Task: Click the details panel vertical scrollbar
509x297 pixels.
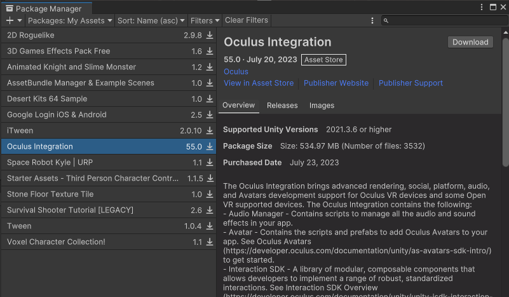Action: tap(505, 102)
